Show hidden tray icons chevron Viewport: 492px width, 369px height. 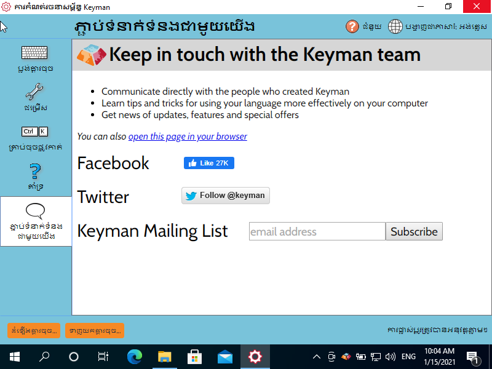pyautogui.click(x=317, y=357)
